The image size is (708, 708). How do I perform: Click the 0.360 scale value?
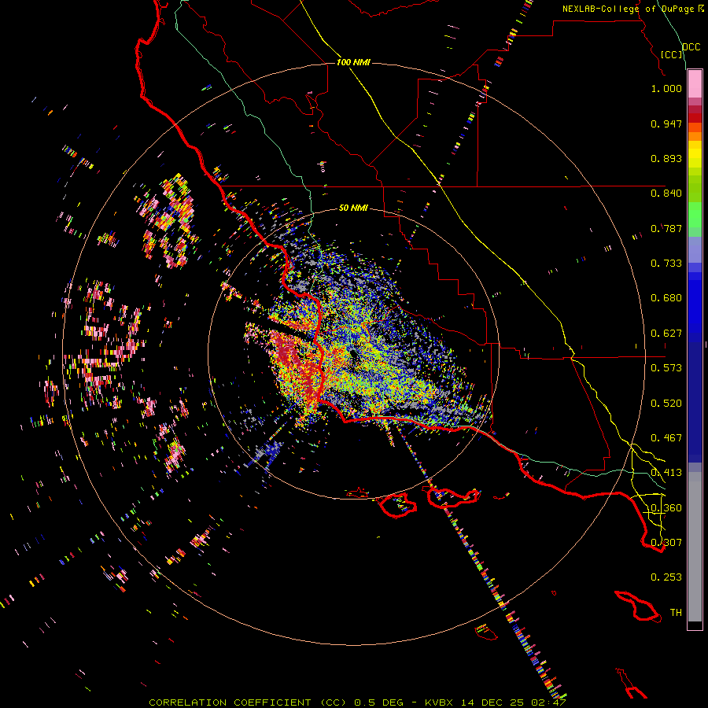(x=666, y=508)
